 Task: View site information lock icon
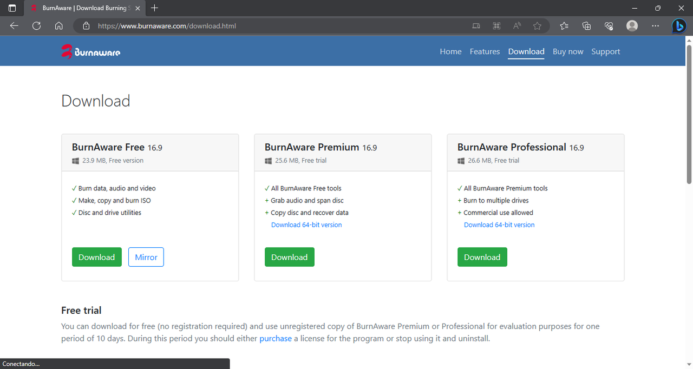tap(86, 25)
